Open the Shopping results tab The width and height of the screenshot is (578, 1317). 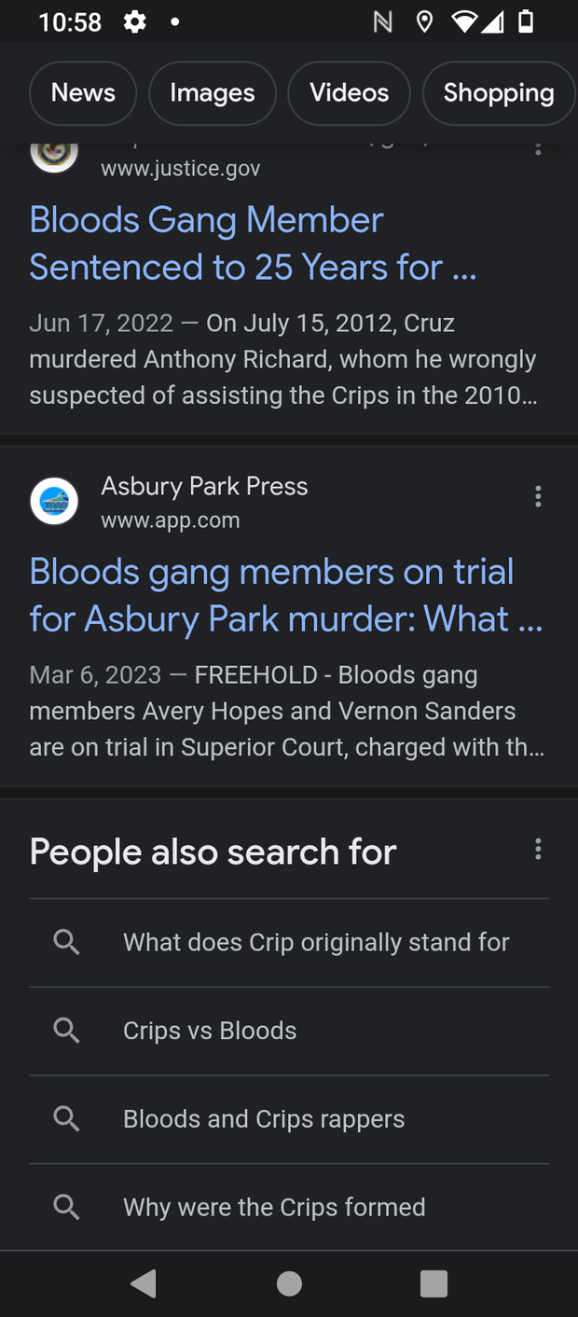[x=498, y=93]
